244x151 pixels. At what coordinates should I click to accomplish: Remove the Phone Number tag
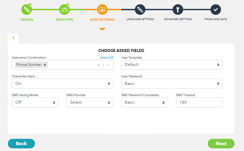point(45,65)
